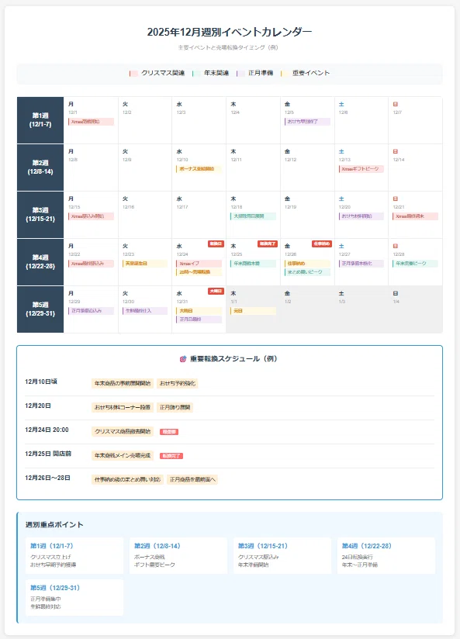Click the purple 正月準備 event on 12/29
The height and width of the screenshot is (639, 460).
pyautogui.click(x=91, y=310)
